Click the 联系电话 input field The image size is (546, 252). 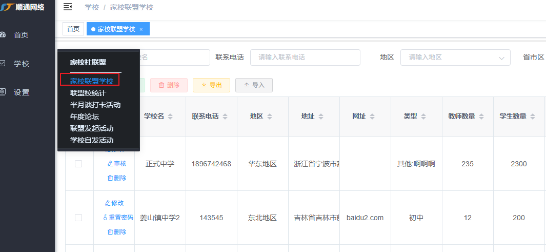tap(305, 57)
